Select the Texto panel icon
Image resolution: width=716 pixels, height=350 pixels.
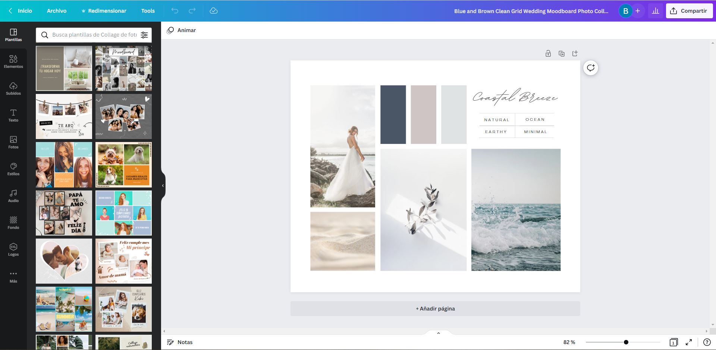pyautogui.click(x=13, y=115)
